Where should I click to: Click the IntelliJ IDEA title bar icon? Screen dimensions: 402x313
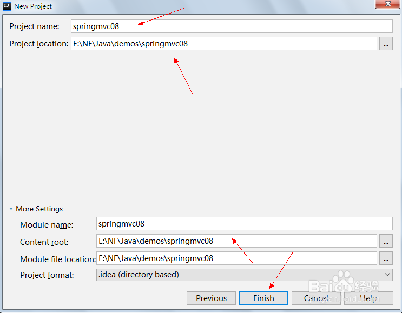7,6
